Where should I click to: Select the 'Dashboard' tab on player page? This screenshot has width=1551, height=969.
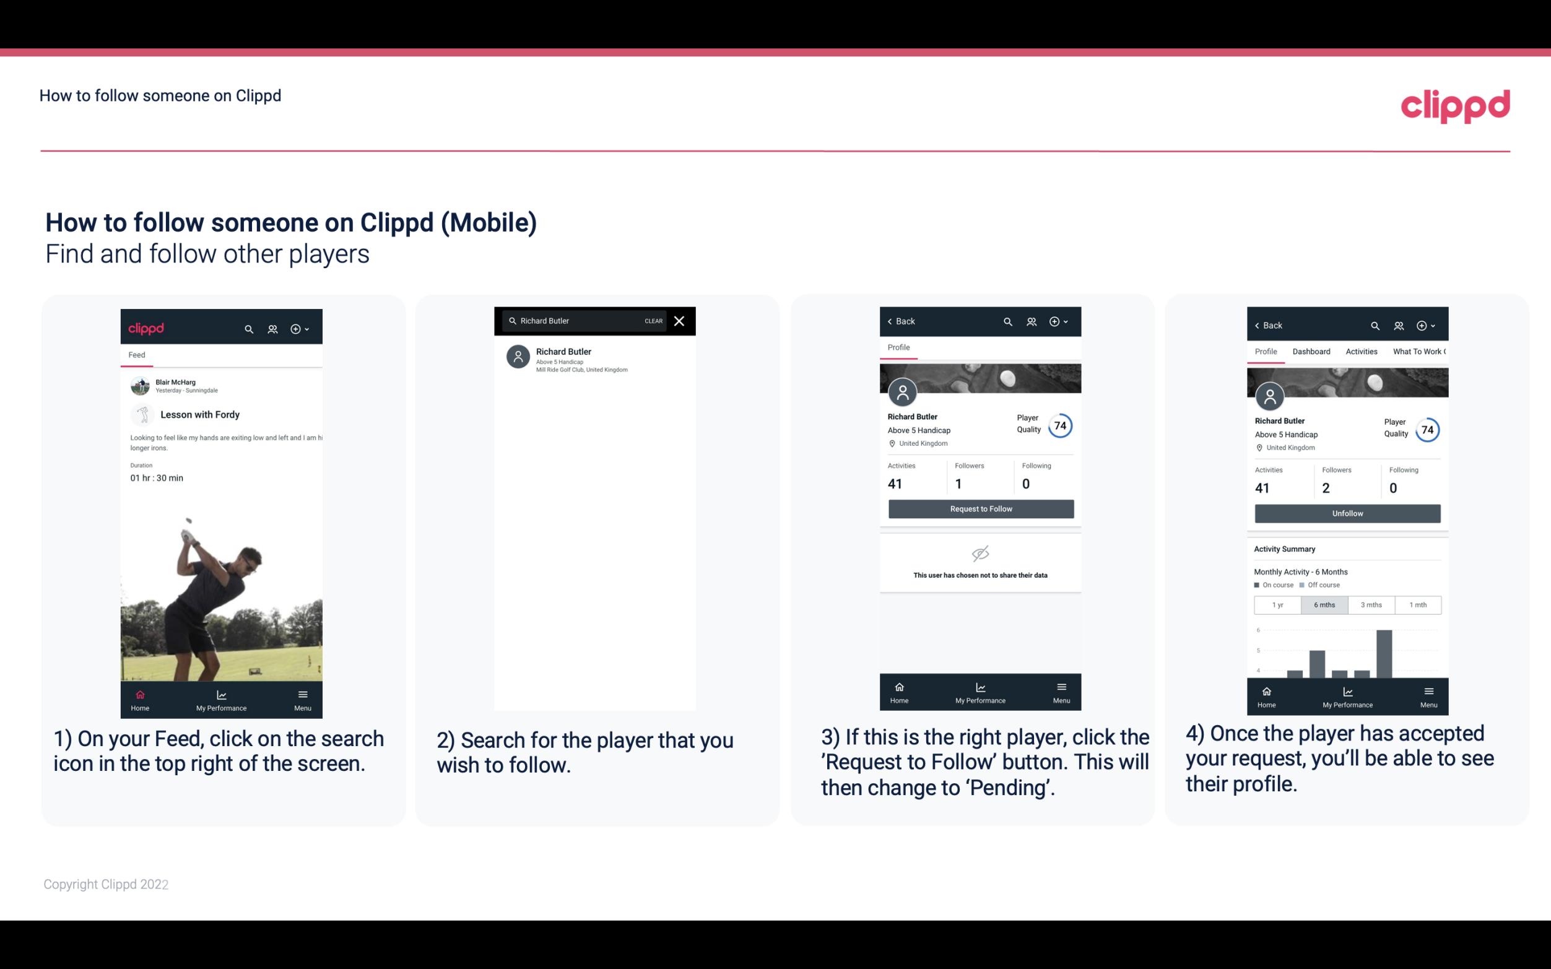pyautogui.click(x=1312, y=350)
